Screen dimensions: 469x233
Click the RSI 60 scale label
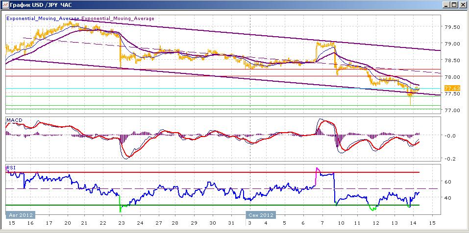pyautogui.click(x=448, y=182)
